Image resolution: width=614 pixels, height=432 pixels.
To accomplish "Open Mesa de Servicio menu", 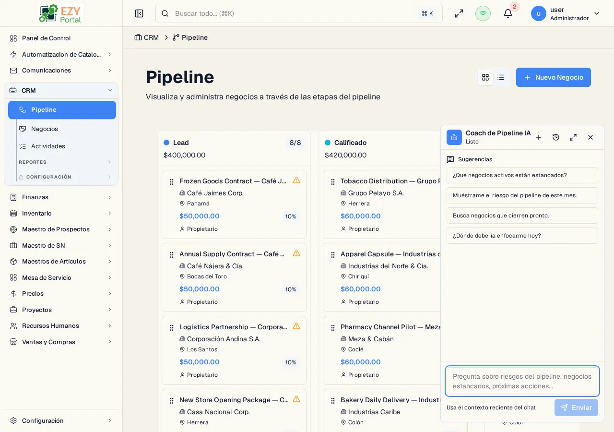I will [x=61, y=277].
